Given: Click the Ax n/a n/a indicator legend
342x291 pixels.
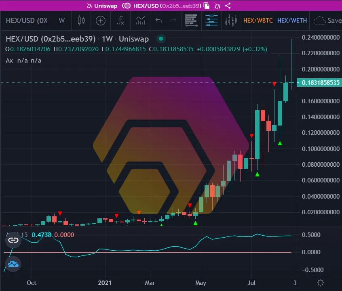Looking at the screenshot, I should pyautogui.click(x=23, y=61).
